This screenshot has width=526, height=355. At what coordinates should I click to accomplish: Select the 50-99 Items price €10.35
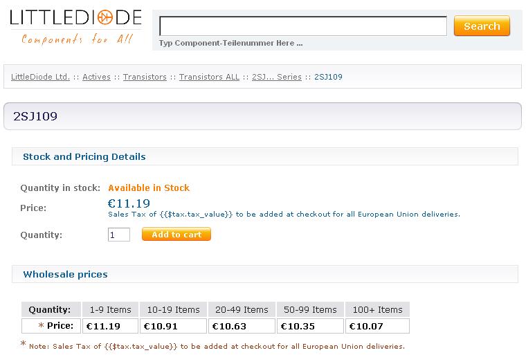310,326
